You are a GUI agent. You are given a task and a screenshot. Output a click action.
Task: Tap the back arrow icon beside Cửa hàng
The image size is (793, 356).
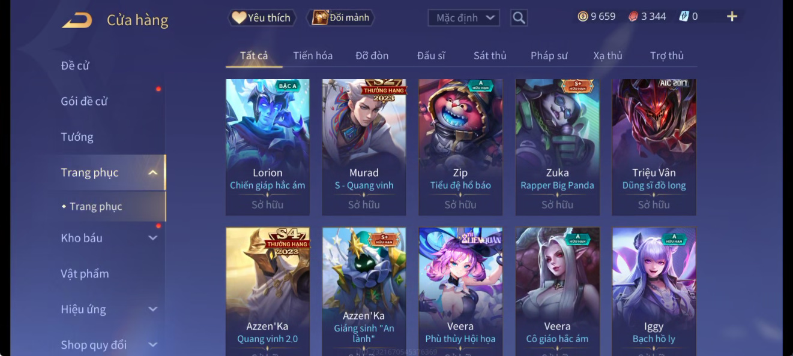click(x=77, y=20)
